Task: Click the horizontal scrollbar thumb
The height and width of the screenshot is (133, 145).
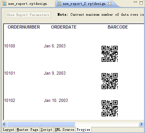Action: coord(41,124)
